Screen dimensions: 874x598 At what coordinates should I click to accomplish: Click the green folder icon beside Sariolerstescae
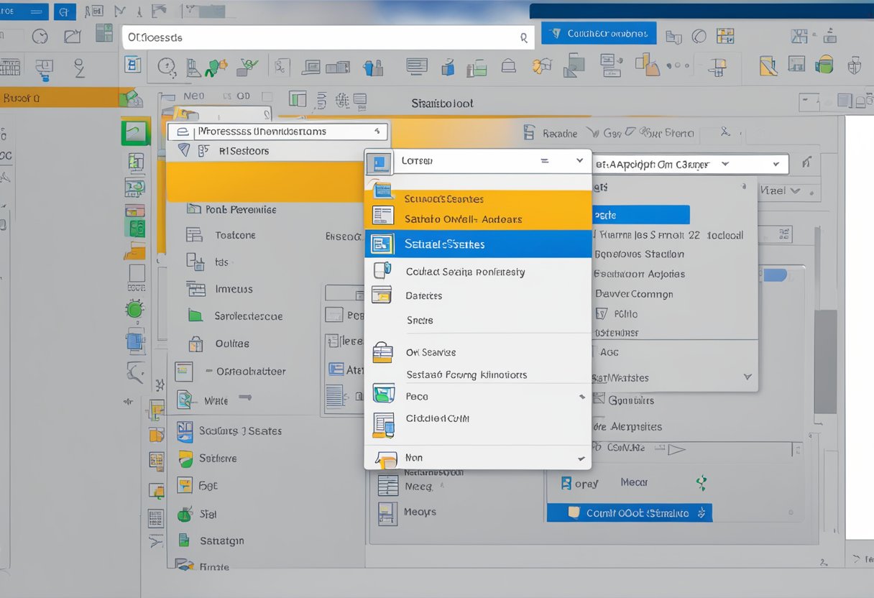[195, 316]
